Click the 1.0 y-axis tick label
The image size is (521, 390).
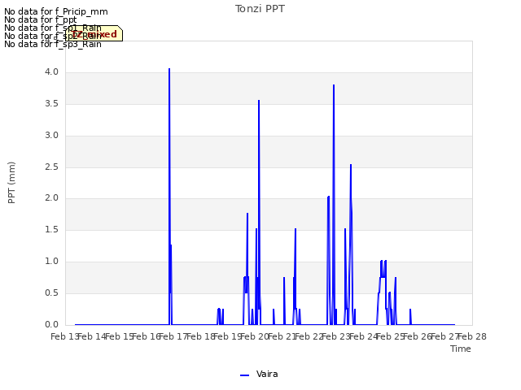(51, 262)
